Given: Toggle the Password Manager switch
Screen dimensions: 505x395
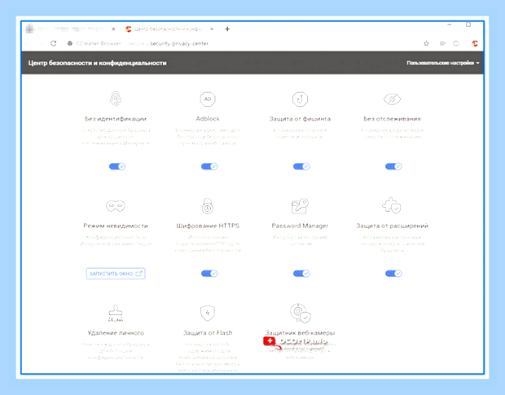Looking at the screenshot, I should pyautogui.click(x=301, y=274).
